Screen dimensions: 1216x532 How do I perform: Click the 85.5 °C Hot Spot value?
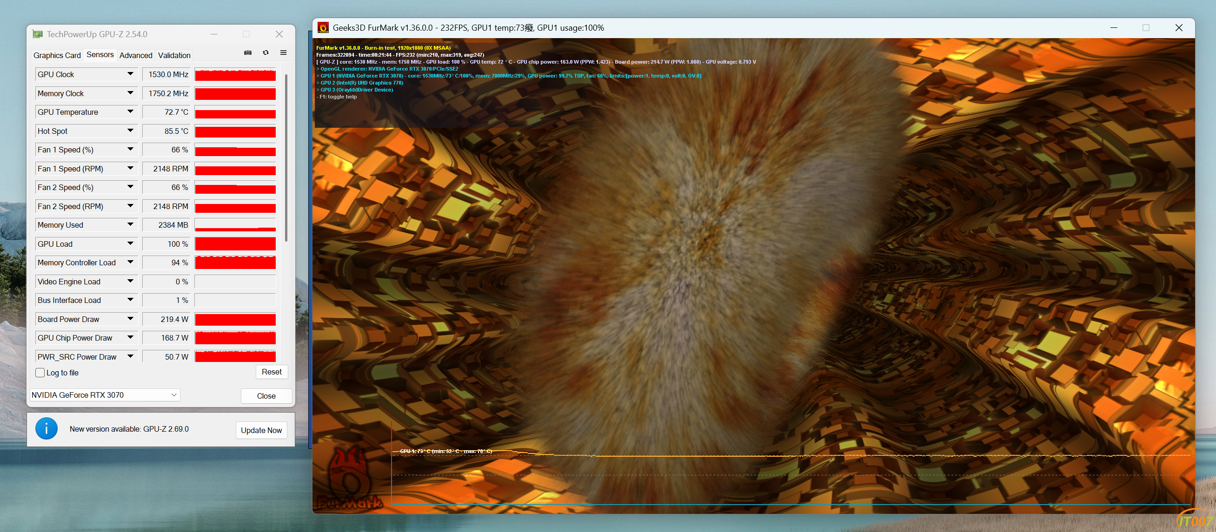[166, 131]
